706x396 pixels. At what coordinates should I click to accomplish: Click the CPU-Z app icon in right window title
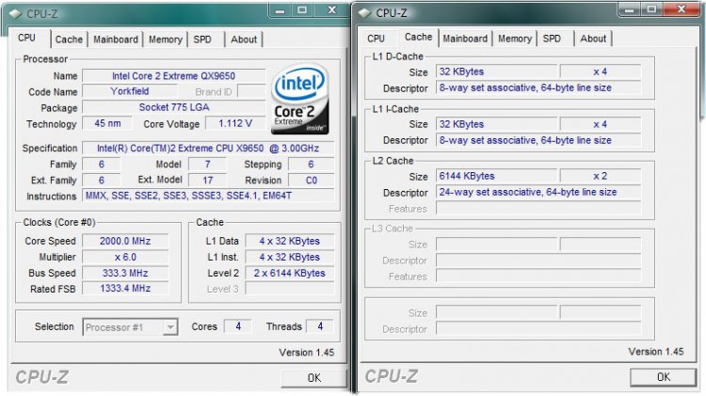coord(364,13)
